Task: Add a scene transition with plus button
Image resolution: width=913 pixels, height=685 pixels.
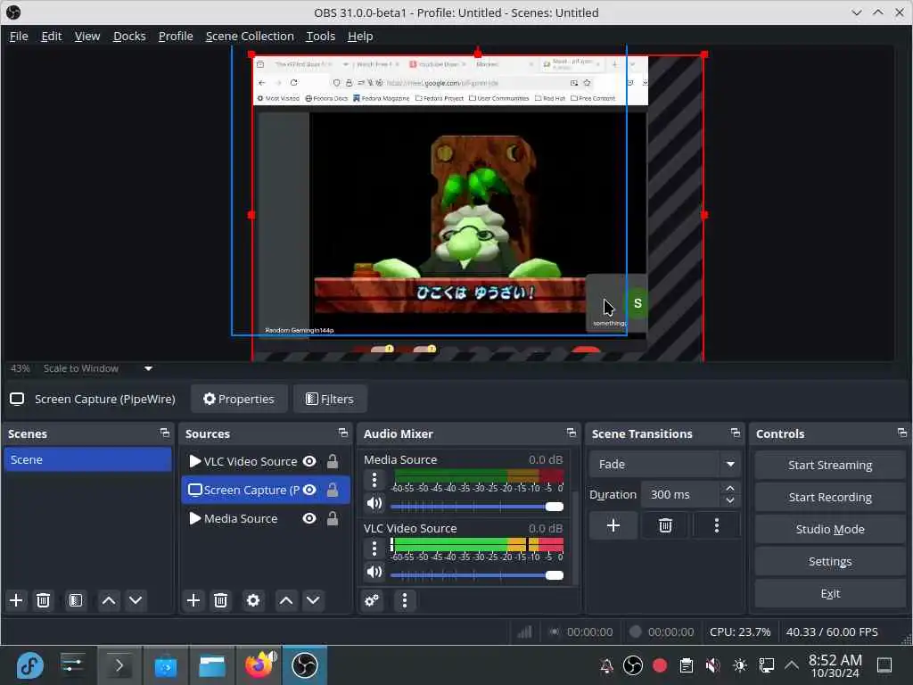Action: [x=613, y=526]
